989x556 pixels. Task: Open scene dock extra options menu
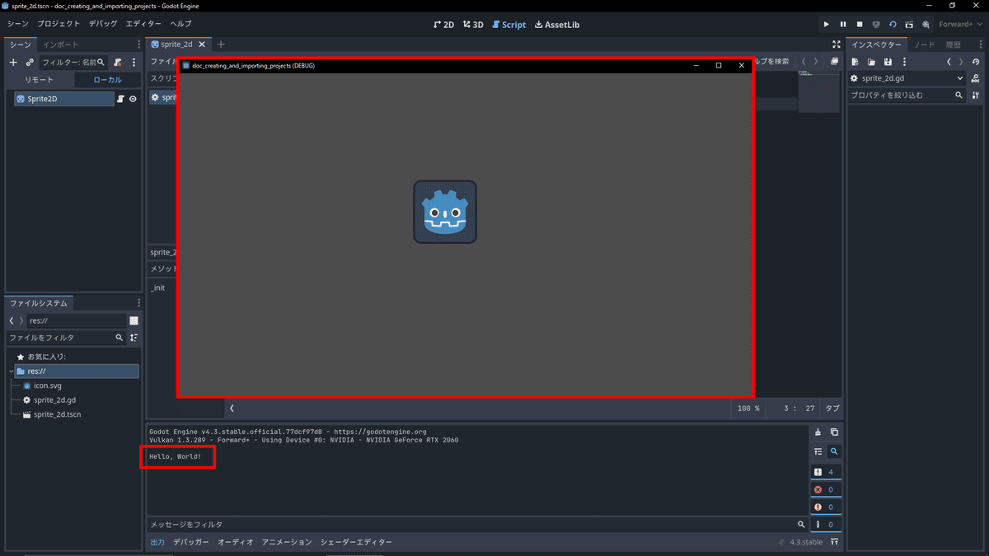pos(134,62)
